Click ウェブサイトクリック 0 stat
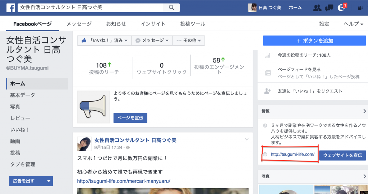Image resolution: width=368 pixels, height=194 pixels. (x=162, y=69)
